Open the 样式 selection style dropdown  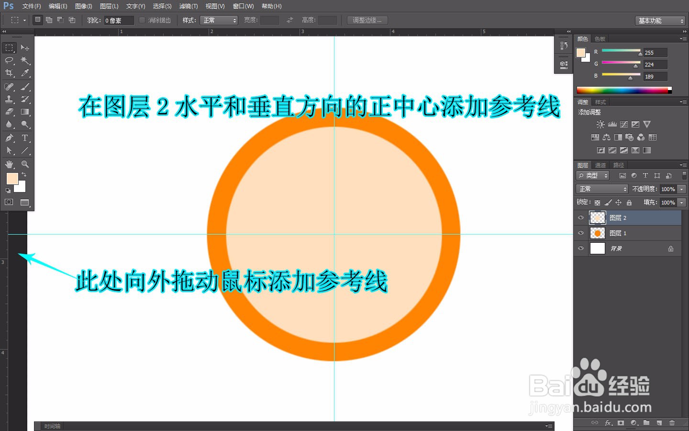pos(219,20)
